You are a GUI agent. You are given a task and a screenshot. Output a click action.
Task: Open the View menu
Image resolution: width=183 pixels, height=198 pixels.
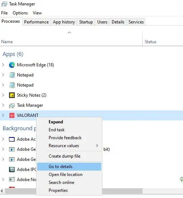click(x=37, y=13)
